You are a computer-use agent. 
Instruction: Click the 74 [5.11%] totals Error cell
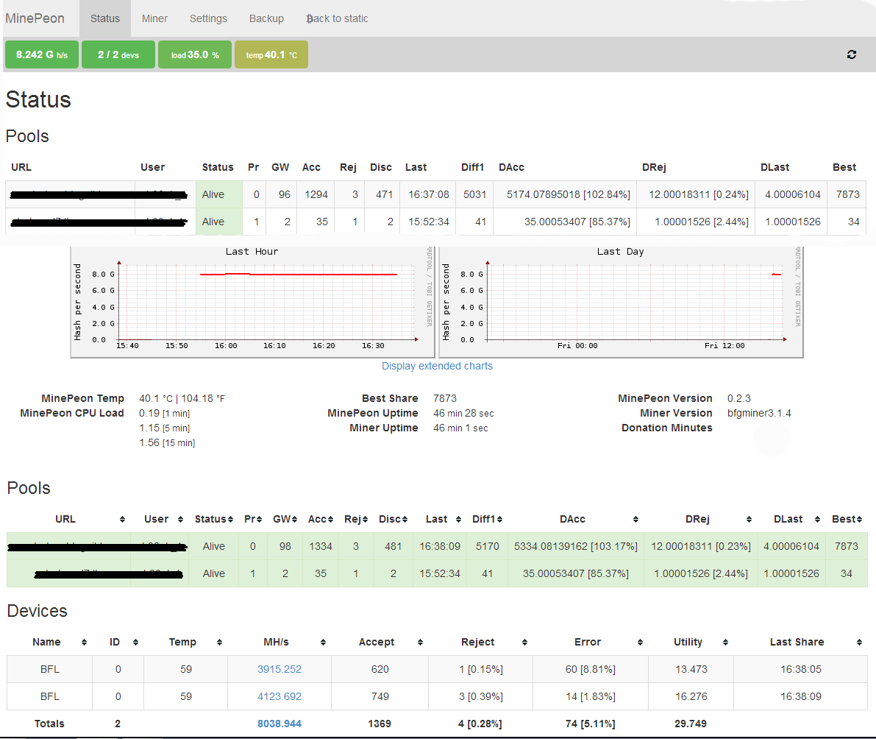(591, 724)
